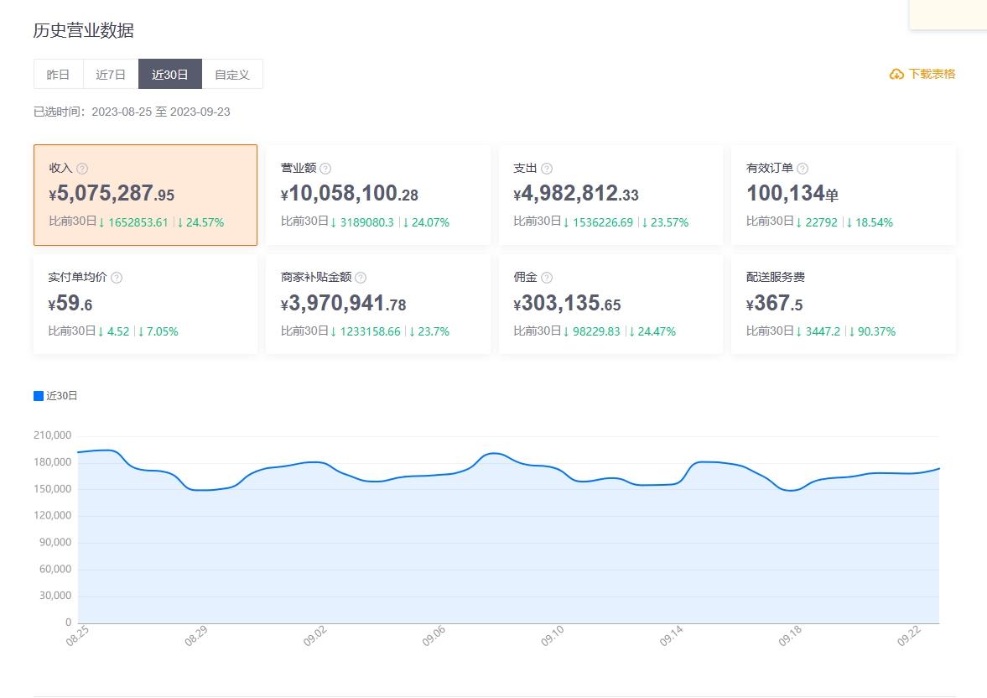Open the 自定义 custom date range tab
This screenshot has height=698, width=987.
click(x=232, y=74)
